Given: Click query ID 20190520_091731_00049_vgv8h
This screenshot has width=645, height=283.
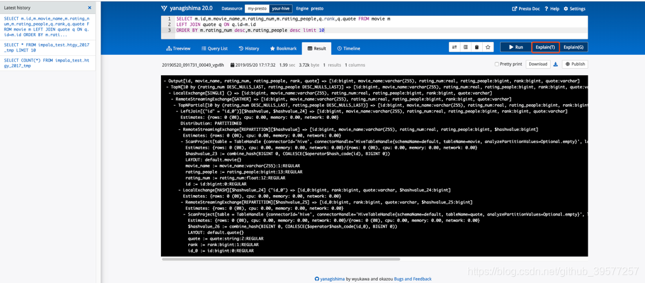Looking at the screenshot, I should tap(193, 65).
